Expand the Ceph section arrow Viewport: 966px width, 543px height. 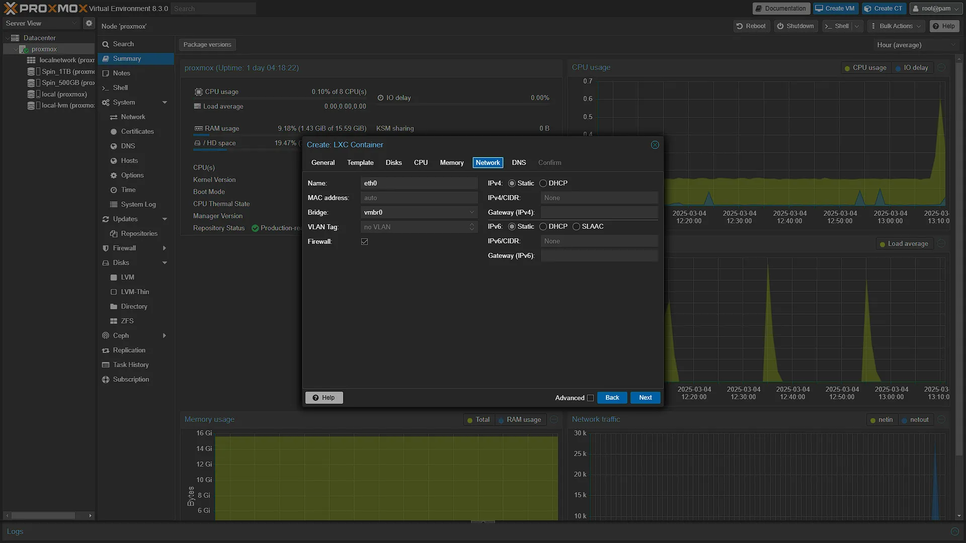click(x=165, y=336)
